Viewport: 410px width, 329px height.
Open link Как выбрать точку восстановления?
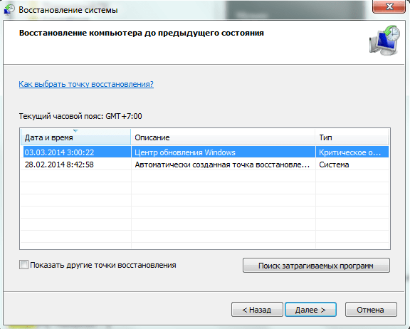click(86, 84)
